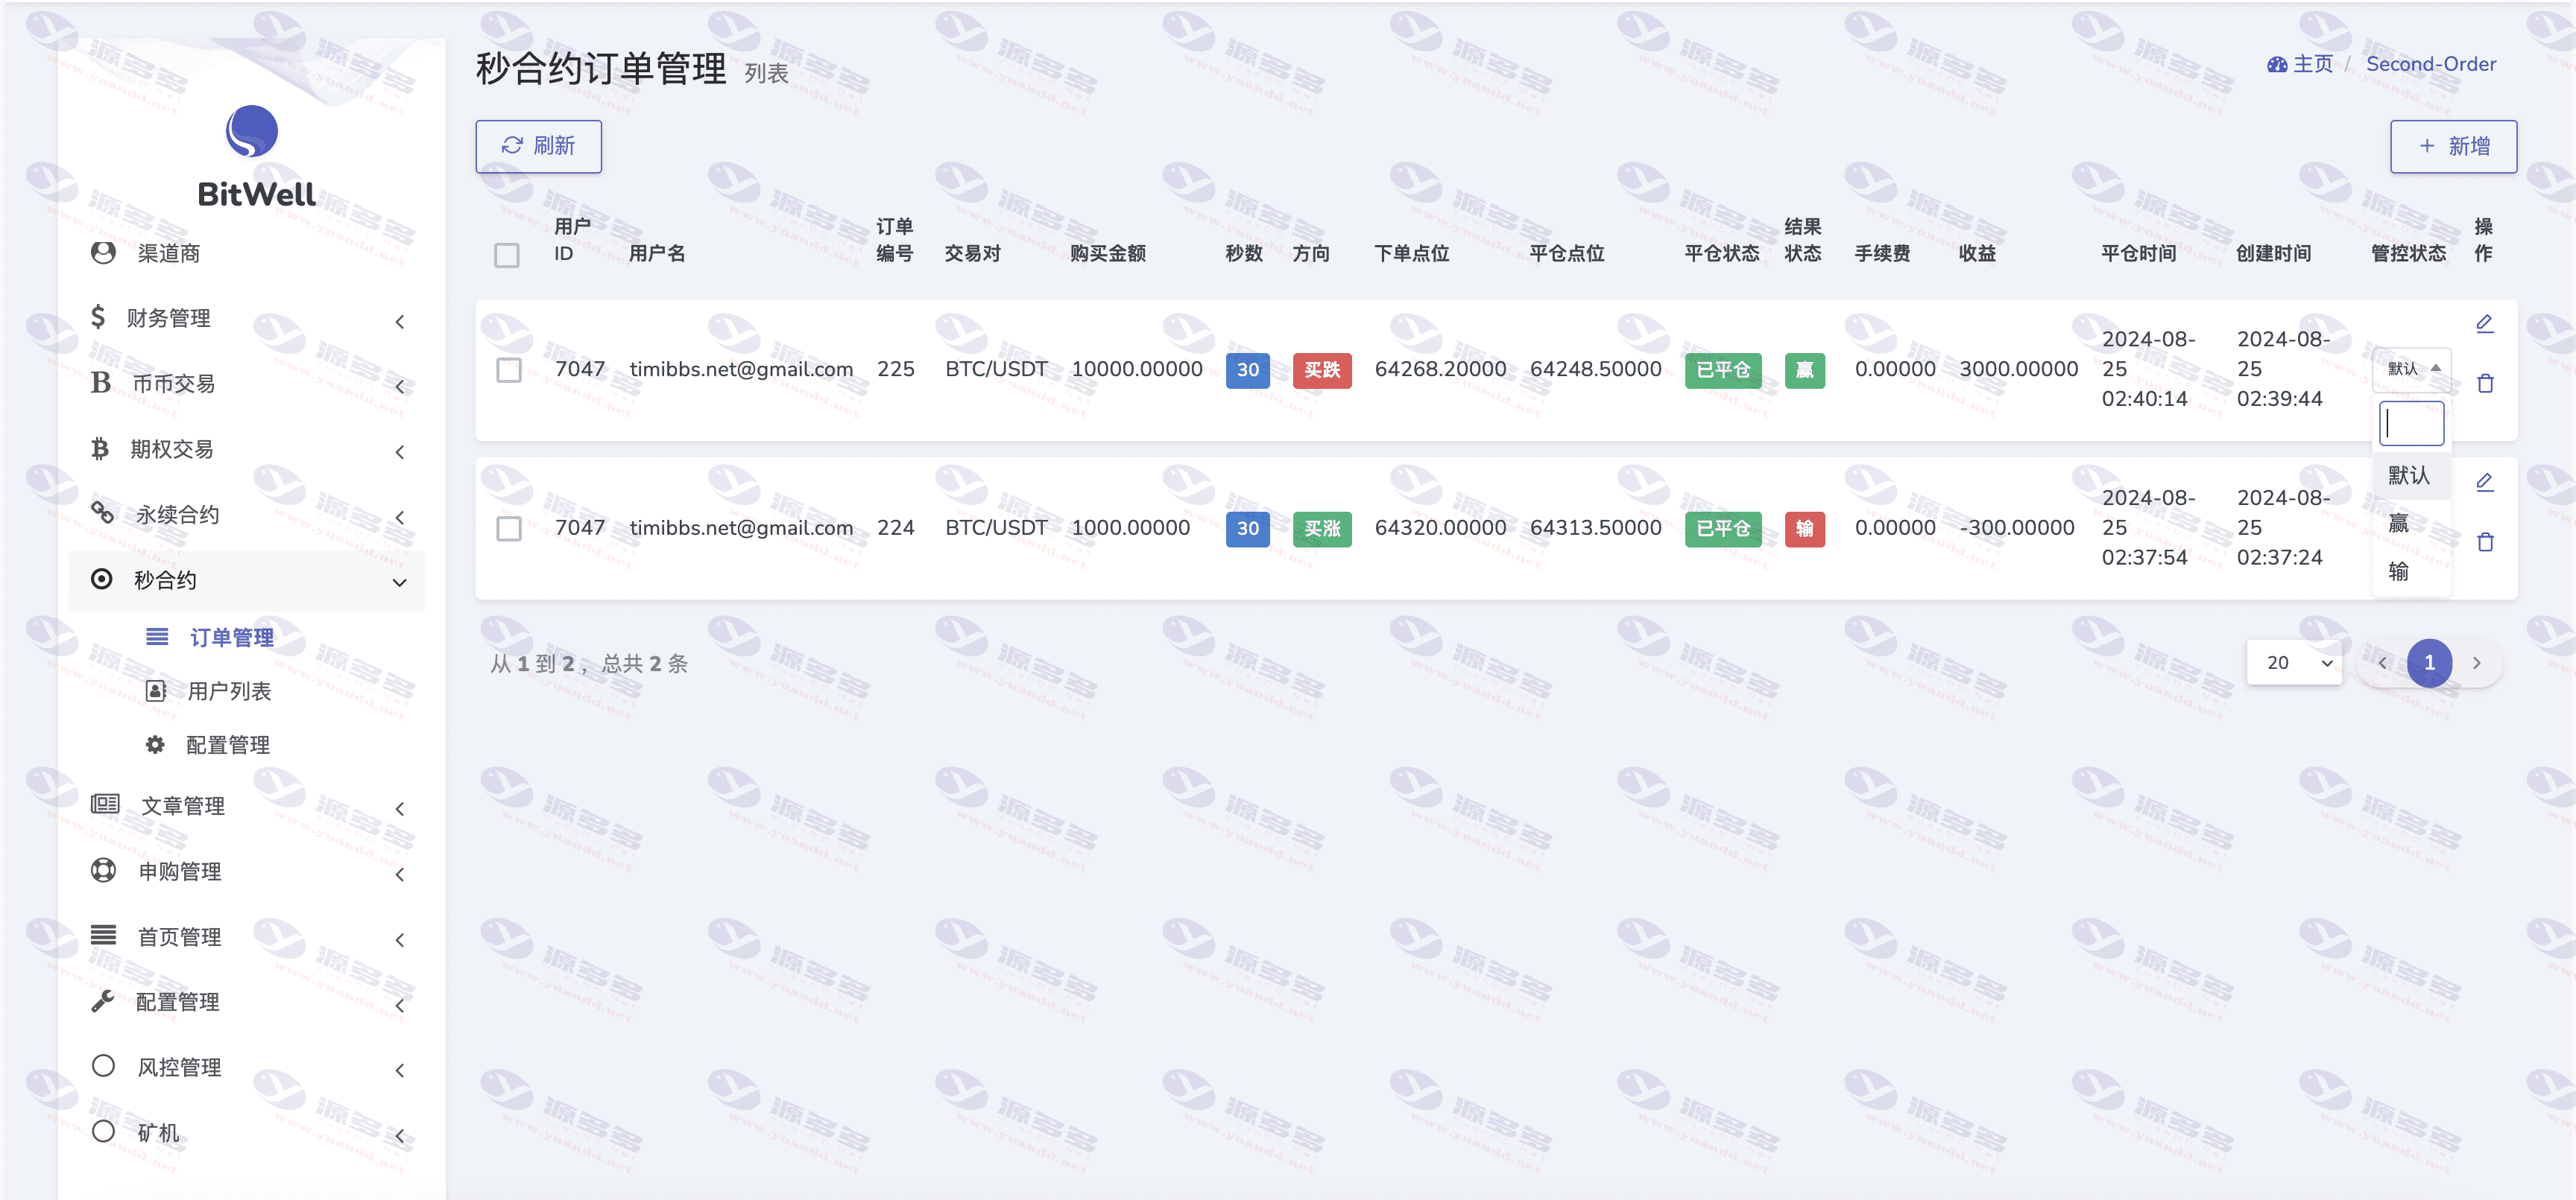Open 订单管理 submenu item
The width and height of the screenshot is (2576, 1200).
click(x=232, y=638)
